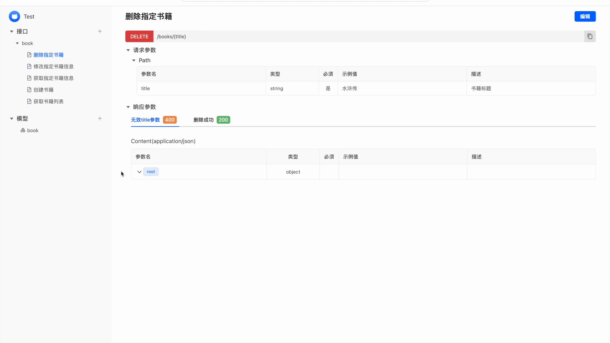Add new item with 接口 plus icon

100,31
